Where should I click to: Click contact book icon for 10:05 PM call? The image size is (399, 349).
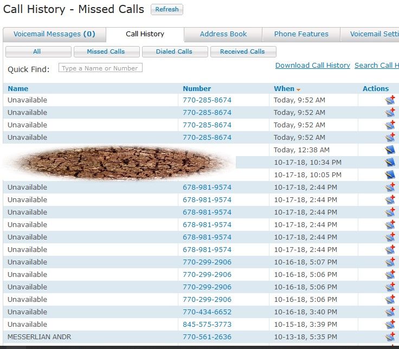[x=390, y=175]
